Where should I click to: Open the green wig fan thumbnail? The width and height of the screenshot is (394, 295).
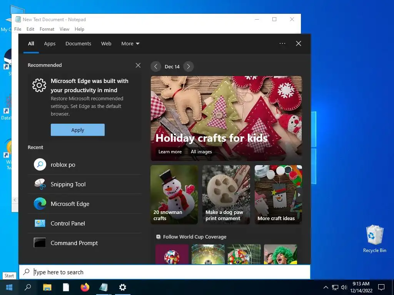click(x=280, y=254)
